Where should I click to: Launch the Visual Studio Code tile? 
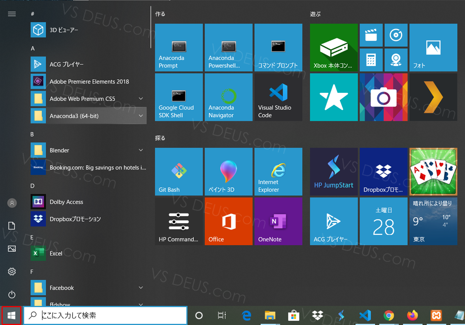278,97
